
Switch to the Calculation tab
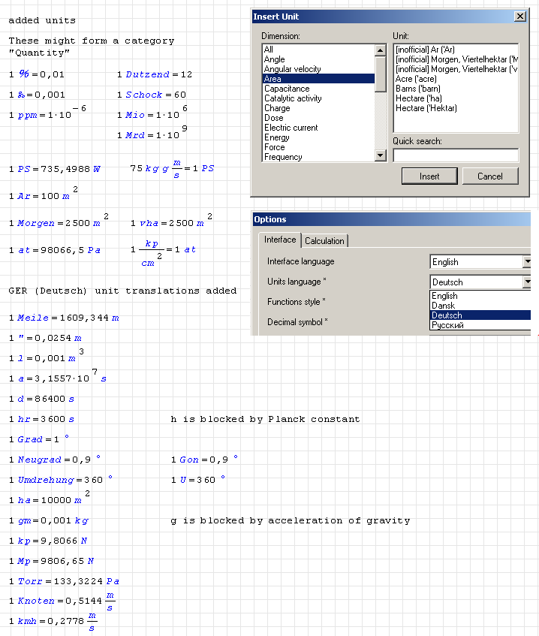(324, 241)
